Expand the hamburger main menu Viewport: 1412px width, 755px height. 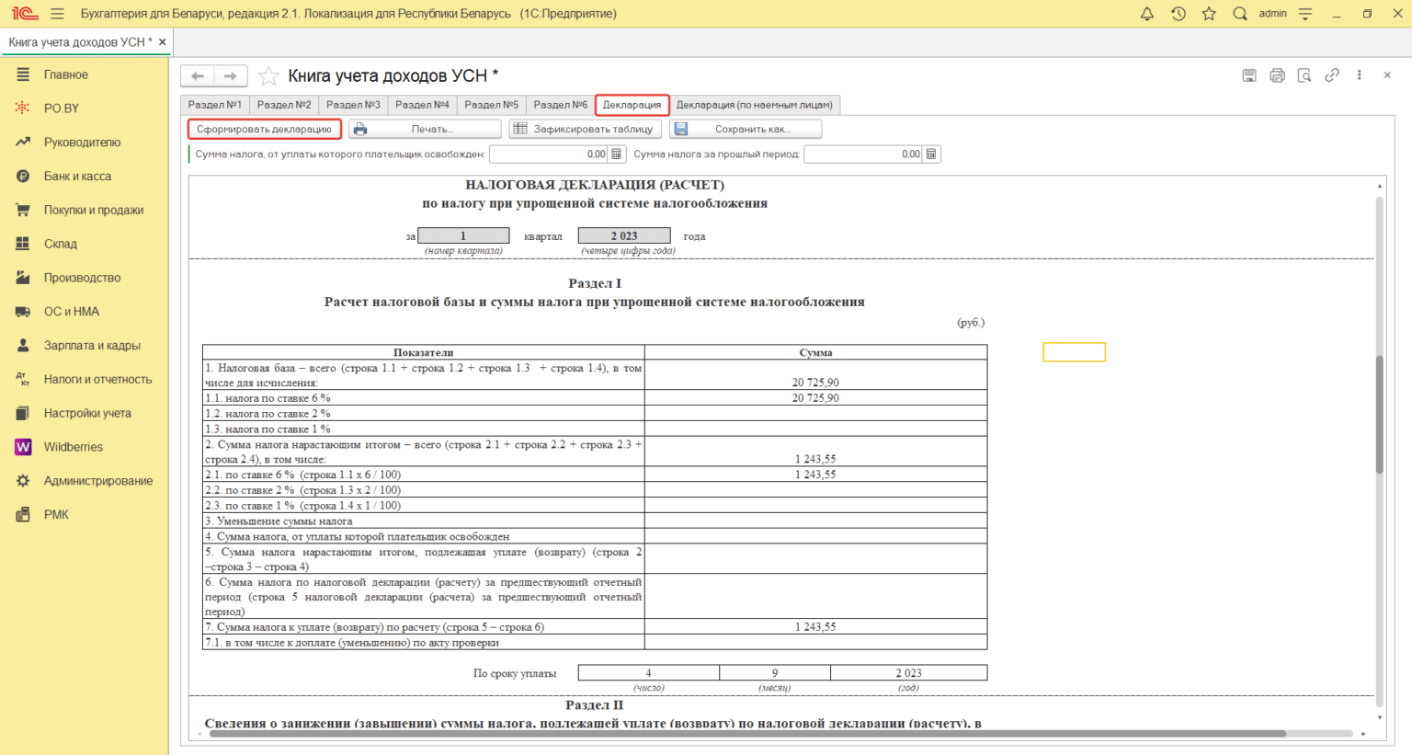coord(57,14)
